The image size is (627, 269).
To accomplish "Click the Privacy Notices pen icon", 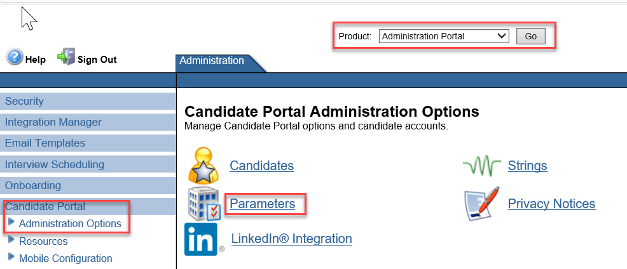I will point(482,204).
